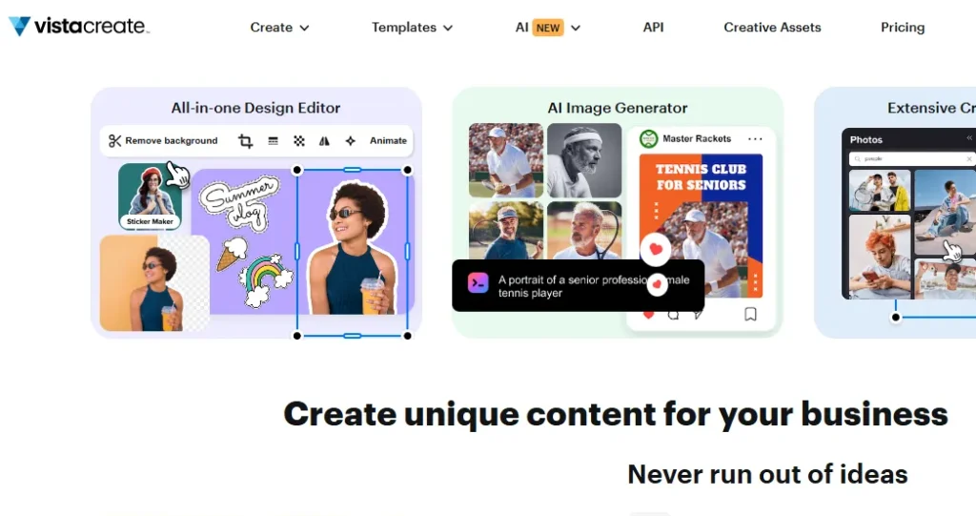This screenshot has width=976, height=516.
Task: Click the Animate button in editor toolbar
Action: [388, 141]
